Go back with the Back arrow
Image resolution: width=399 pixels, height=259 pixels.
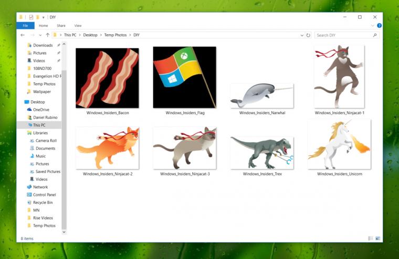coord(23,35)
